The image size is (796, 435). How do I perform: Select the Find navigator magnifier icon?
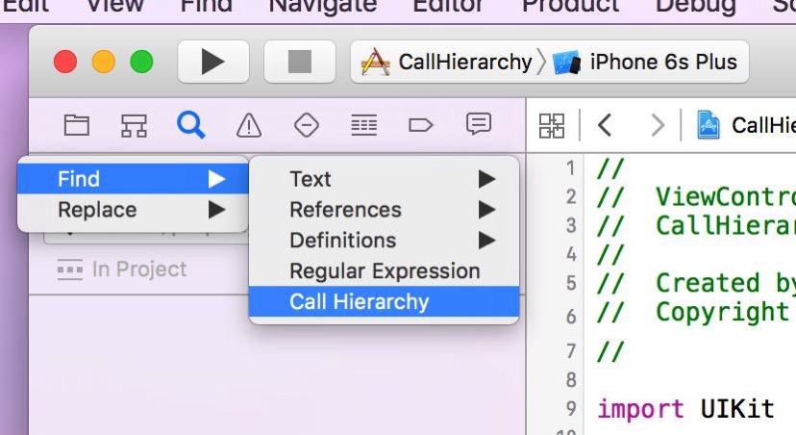191,125
